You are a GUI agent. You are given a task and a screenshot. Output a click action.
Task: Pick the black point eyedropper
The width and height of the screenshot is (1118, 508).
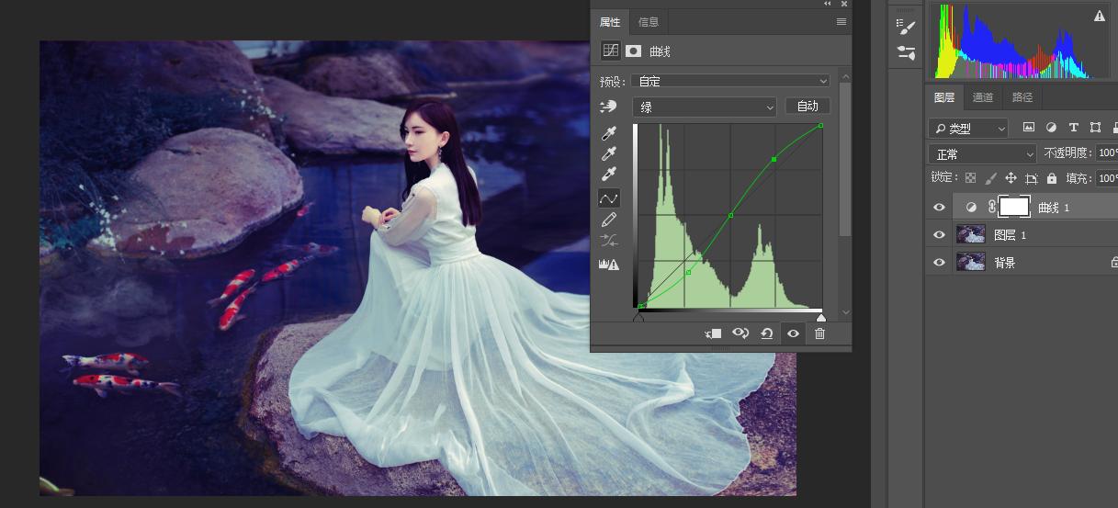coord(608,134)
